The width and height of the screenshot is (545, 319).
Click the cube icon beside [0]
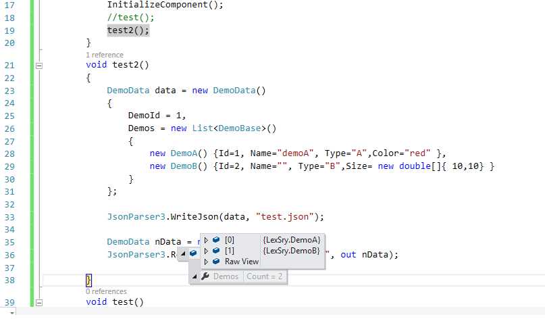coord(216,240)
